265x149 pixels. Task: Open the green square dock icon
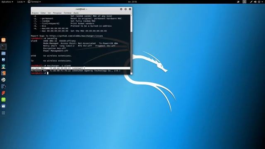3,100
